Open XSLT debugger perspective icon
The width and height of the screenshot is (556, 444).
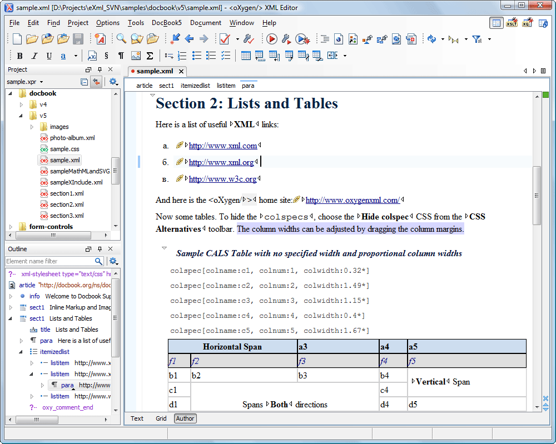click(x=512, y=23)
